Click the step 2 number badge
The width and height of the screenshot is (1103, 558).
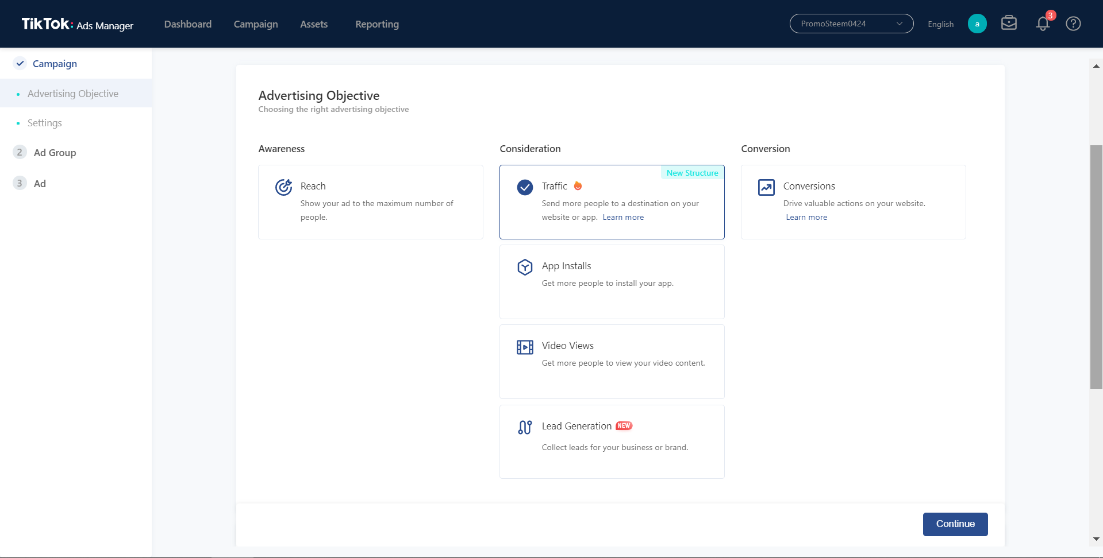pos(20,152)
